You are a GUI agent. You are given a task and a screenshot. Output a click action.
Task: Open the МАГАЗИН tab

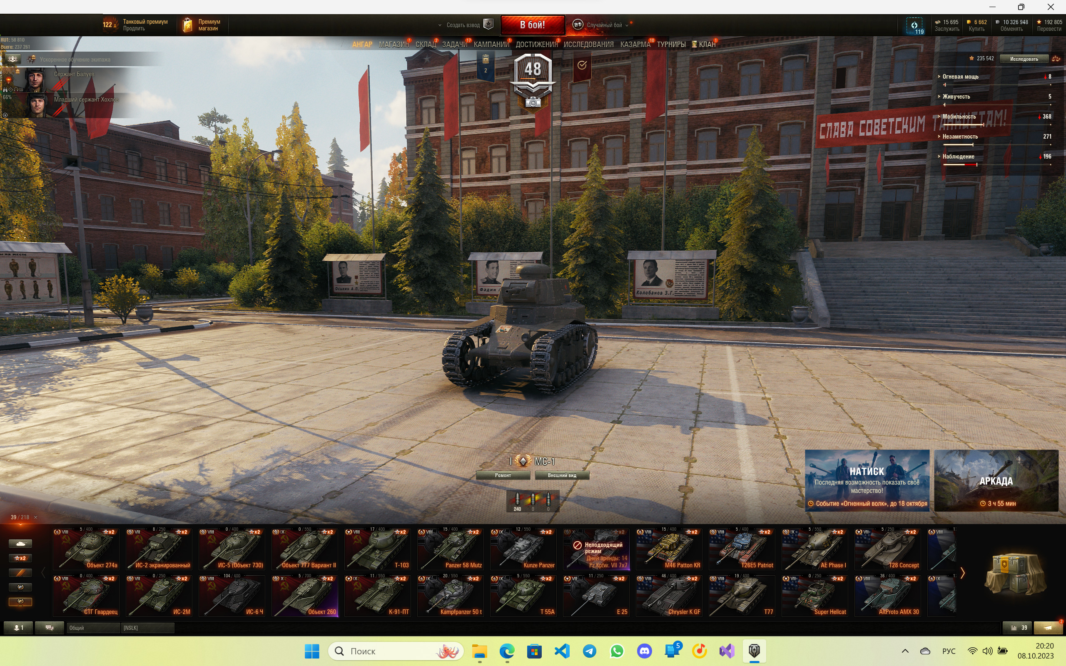pos(394,45)
